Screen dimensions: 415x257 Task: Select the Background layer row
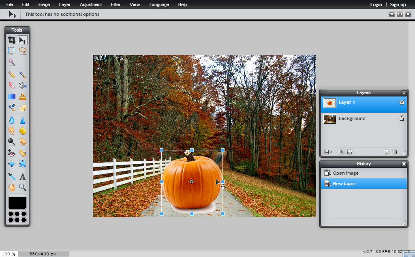tap(364, 119)
